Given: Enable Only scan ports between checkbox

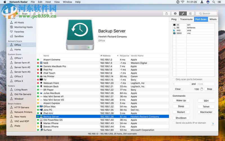Looking at the screenshot, I should point(174,79).
